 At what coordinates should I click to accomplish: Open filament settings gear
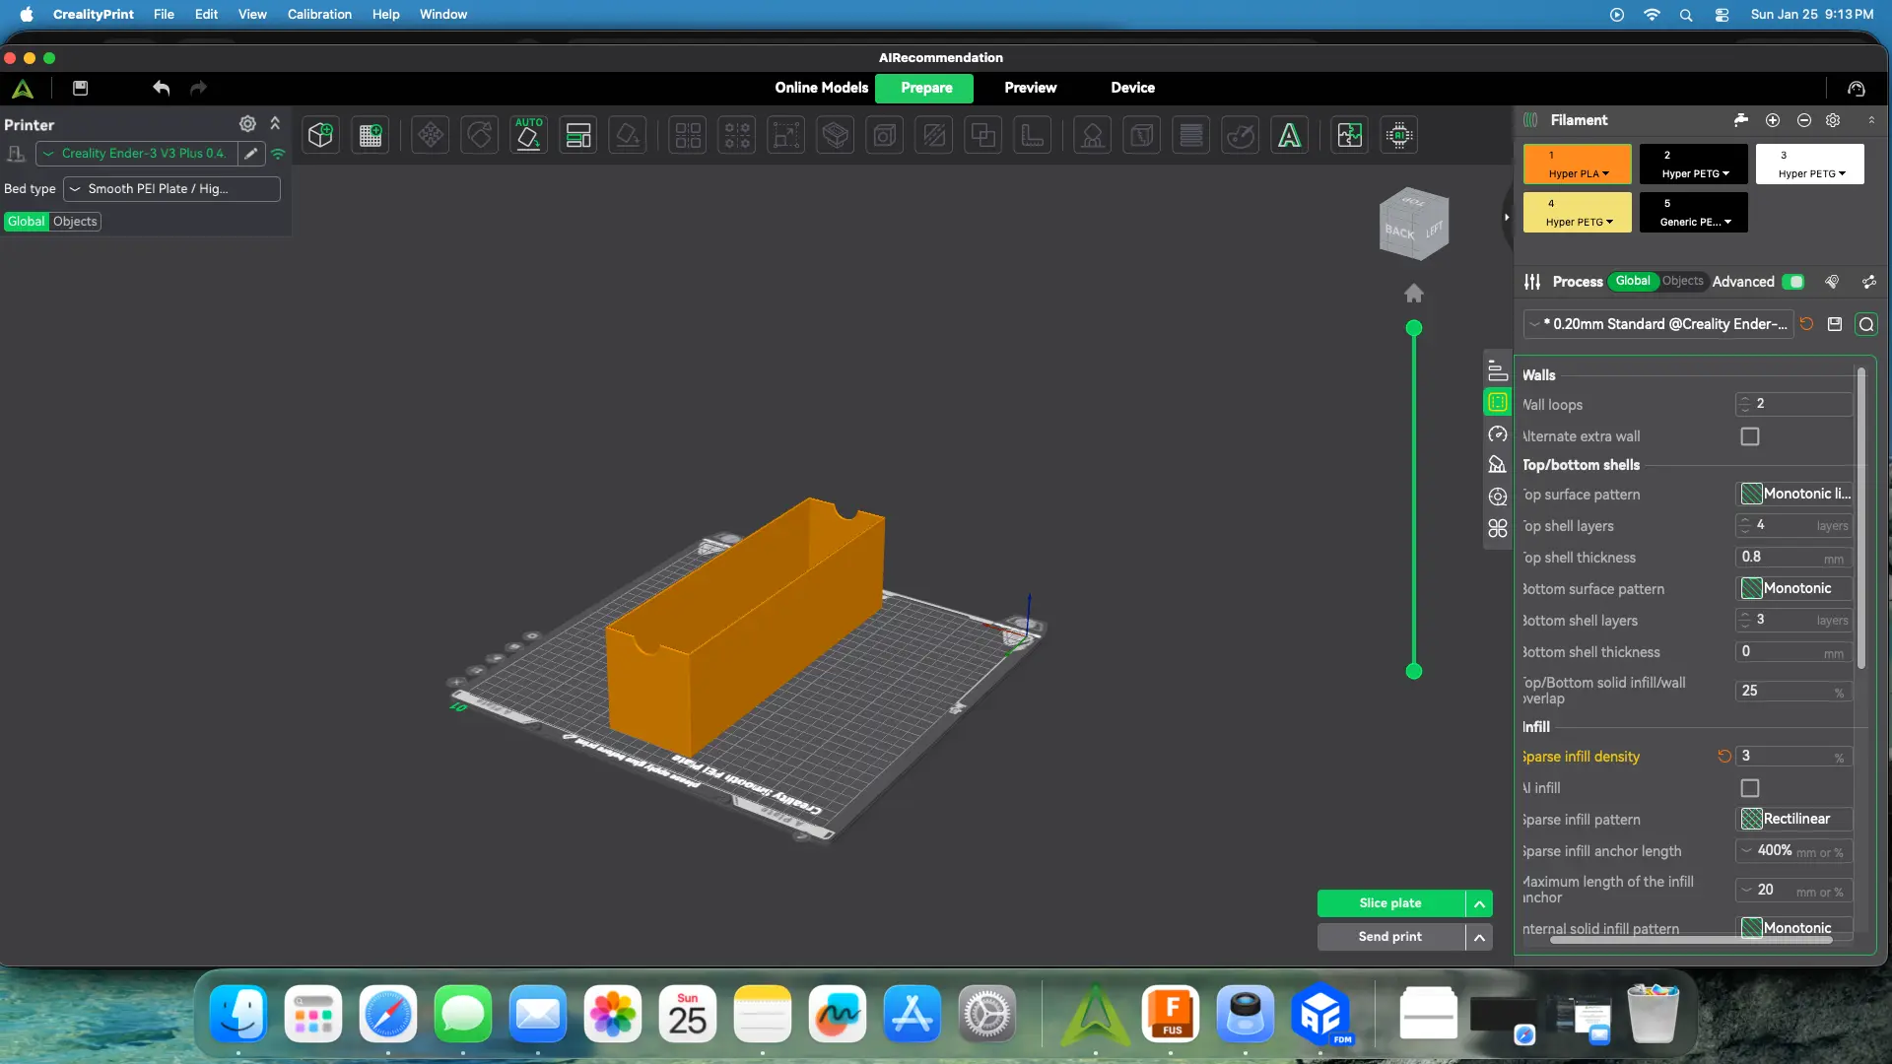[x=1833, y=120]
